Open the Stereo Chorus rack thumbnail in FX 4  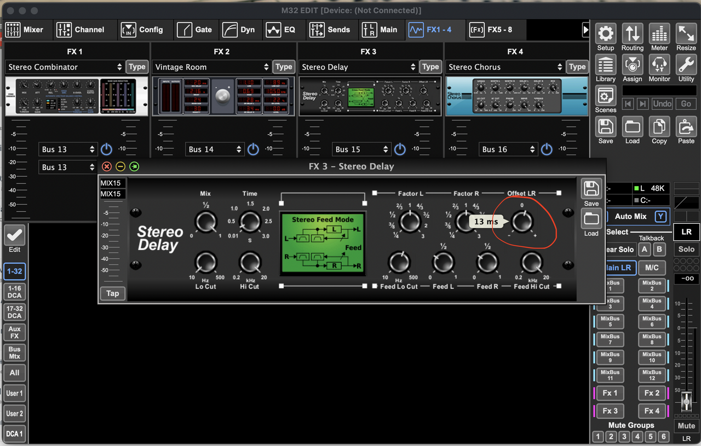click(516, 96)
